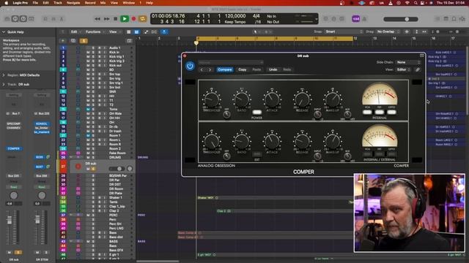Click the purple count-in button
The width and height of the screenshot is (469, 263).
click(x=355, y=19)
